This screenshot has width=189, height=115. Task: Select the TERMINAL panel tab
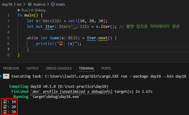[x=87, y=68]
